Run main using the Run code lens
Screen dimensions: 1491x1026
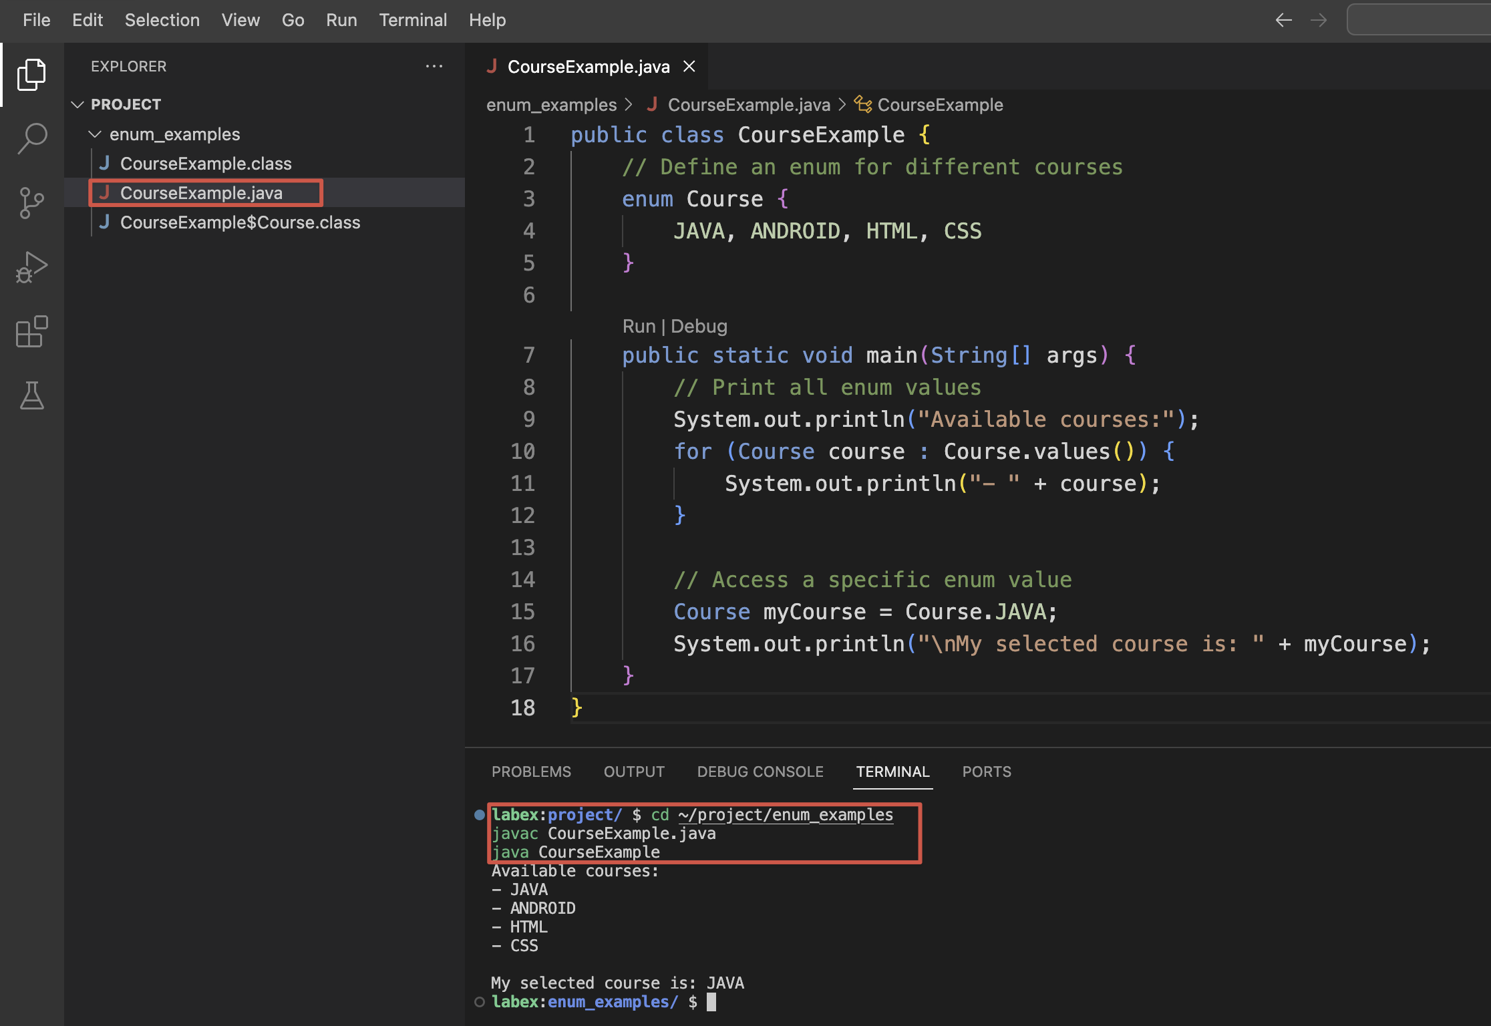pos(639,326)
